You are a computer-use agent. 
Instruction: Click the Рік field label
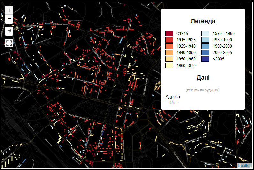click(173, 103)
